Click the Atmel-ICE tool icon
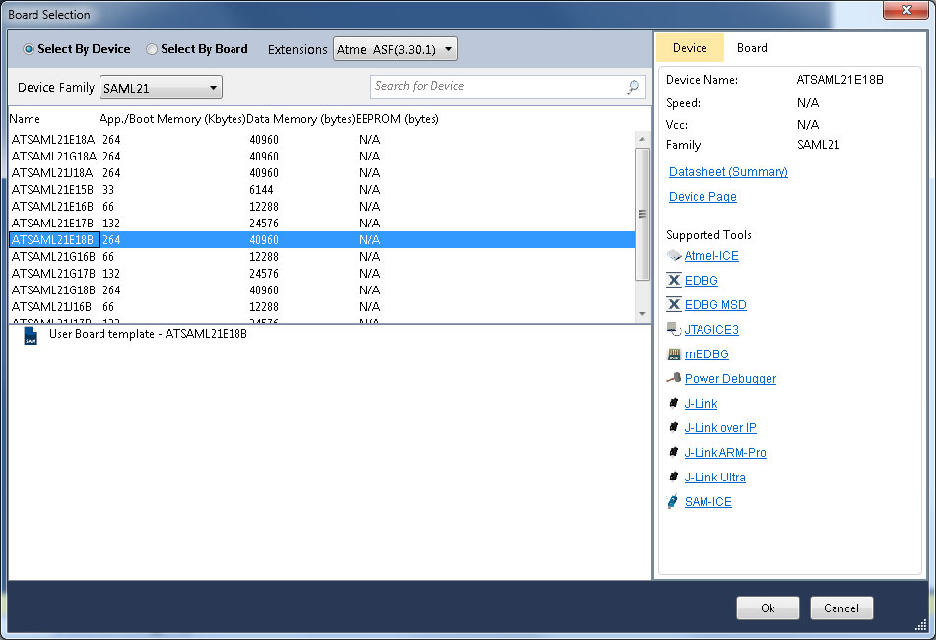 674,256
